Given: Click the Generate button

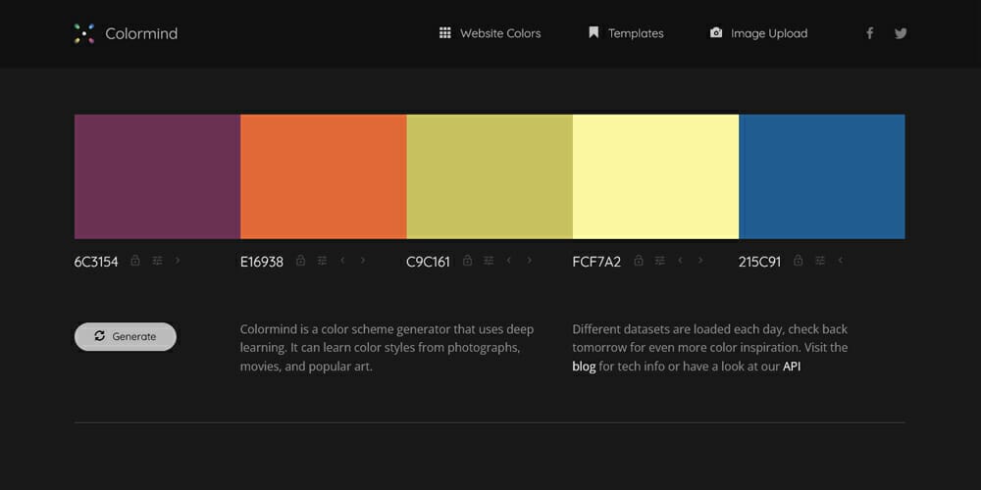Looking at the screenshot, I should 126,336.
